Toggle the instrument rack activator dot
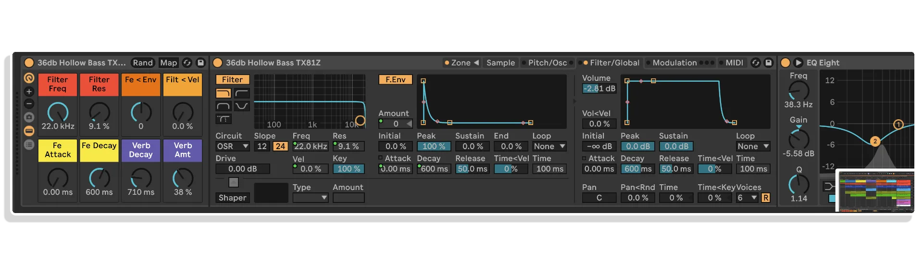Image resolution: width=923 pixels, height=265 pixels. pos(29,63)
